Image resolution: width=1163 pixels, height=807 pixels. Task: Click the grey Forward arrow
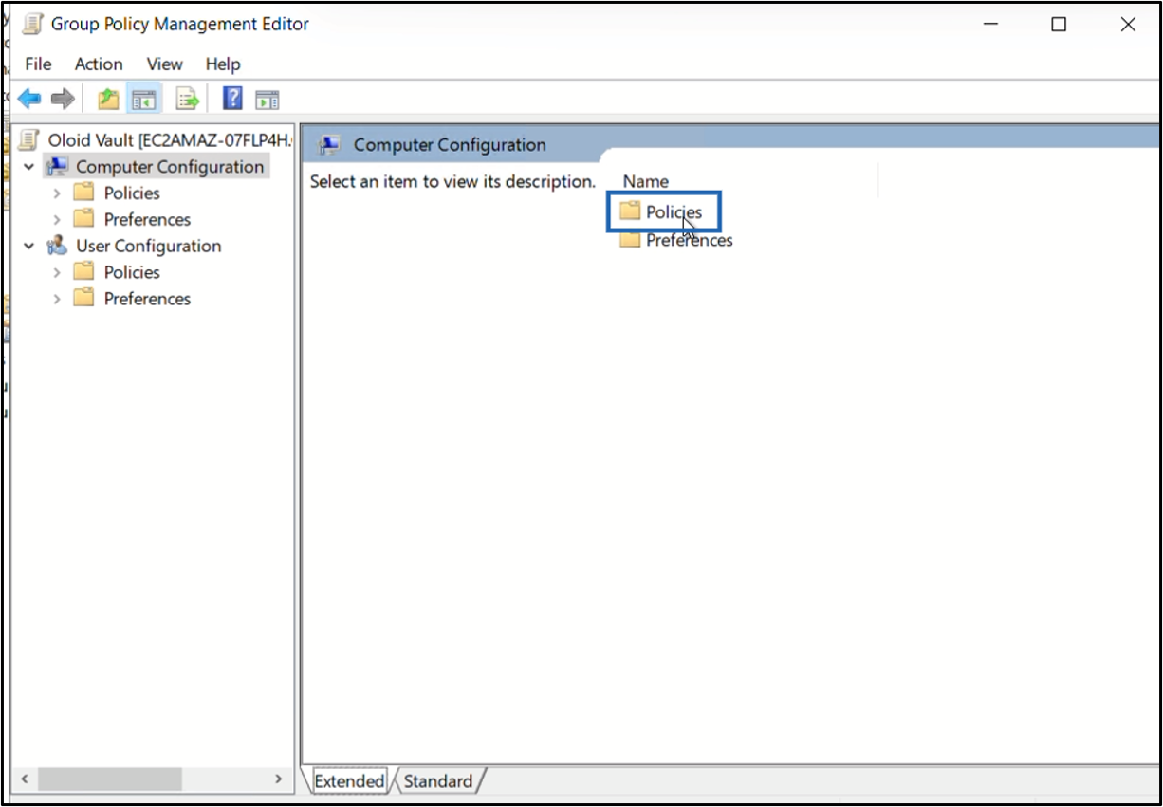[63, 99]
